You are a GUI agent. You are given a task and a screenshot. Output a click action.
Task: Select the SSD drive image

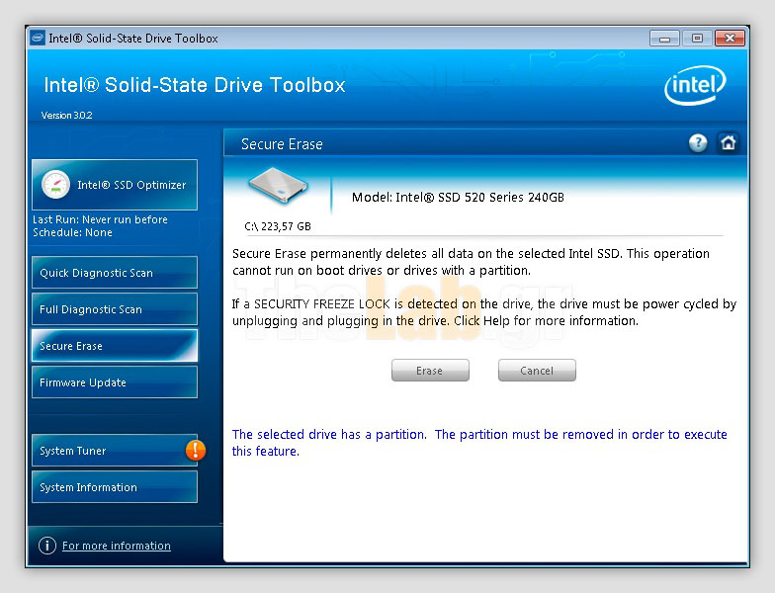pos(278,186)
